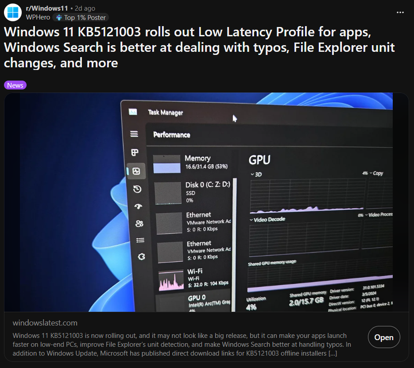Click the 2.0/15.7 GB shared memory value

point(306,301)
